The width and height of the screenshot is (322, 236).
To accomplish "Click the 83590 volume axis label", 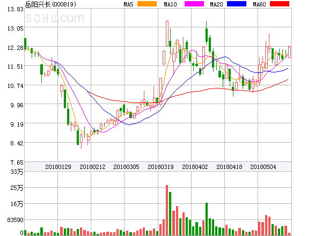I will pos(16,220).
